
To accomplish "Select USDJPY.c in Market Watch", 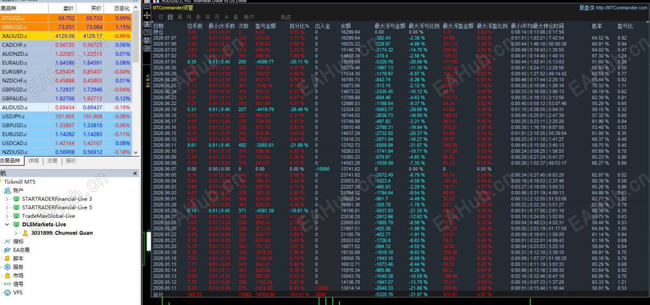I will (66, 116).
